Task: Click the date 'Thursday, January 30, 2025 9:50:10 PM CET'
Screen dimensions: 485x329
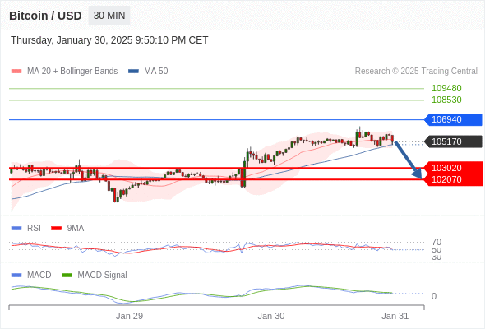Action: tap(109, 40)
